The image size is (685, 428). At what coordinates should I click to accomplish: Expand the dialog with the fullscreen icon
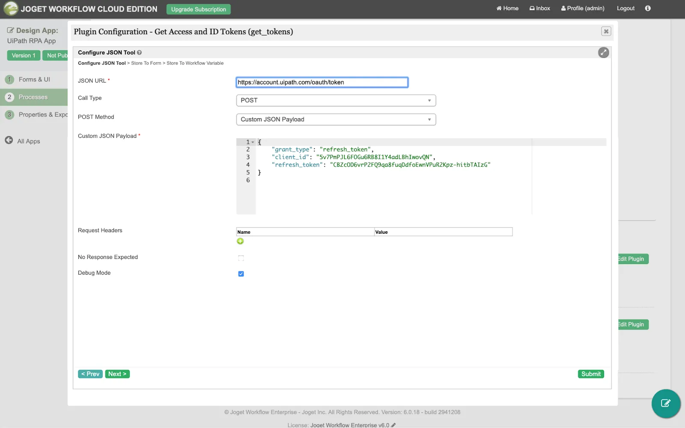pos(603,52)
